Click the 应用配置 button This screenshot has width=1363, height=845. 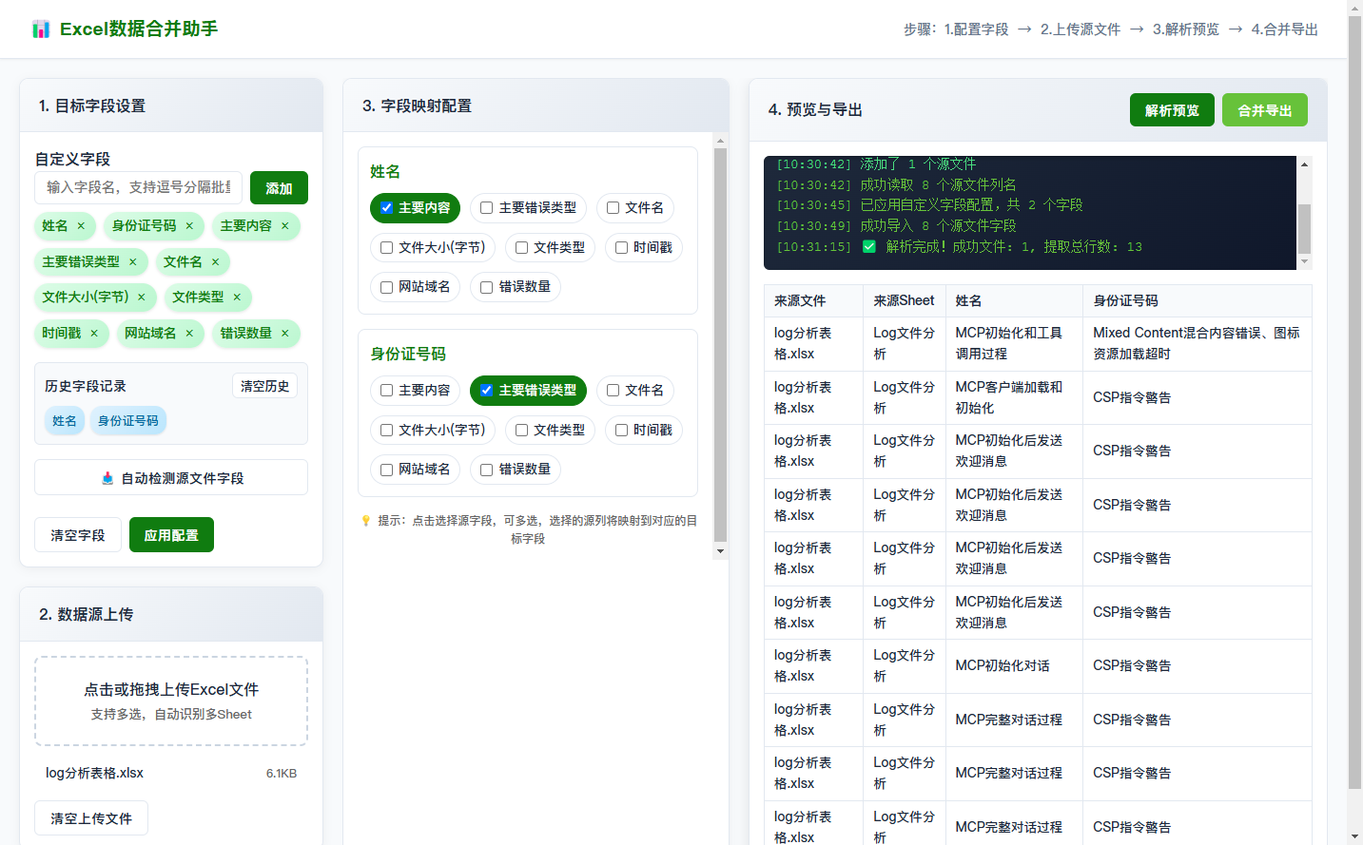coord(171,535)
